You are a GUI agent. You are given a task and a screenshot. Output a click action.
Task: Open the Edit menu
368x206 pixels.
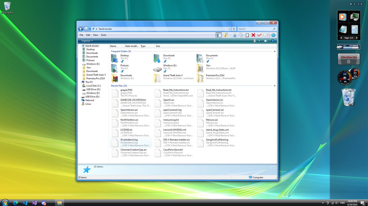tap(88, 35)
